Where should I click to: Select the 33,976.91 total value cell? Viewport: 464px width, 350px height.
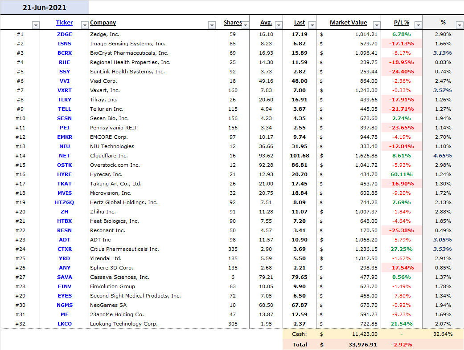pyautogui.click(x=349, y=345)
